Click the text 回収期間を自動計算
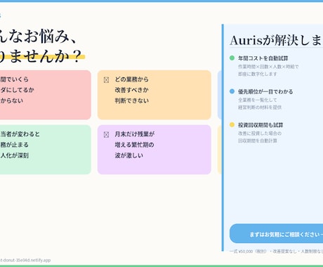323x267 pixels. click(x=258, y=141)
